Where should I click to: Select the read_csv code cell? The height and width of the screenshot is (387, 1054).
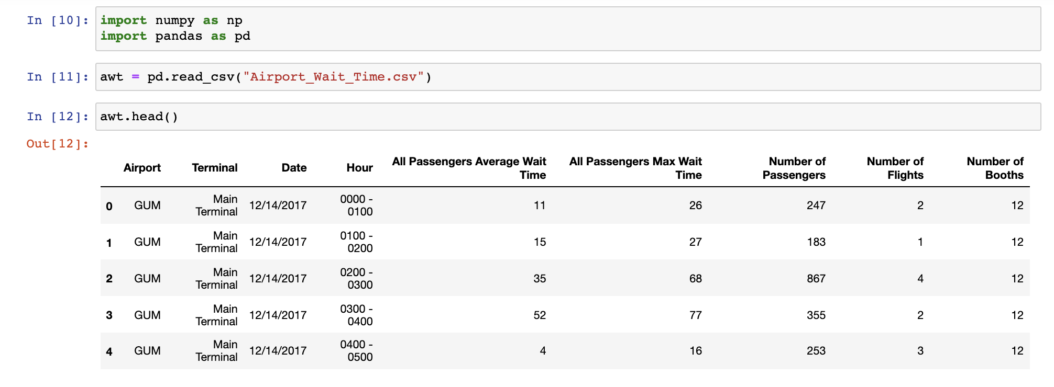[x=568, y=77]
